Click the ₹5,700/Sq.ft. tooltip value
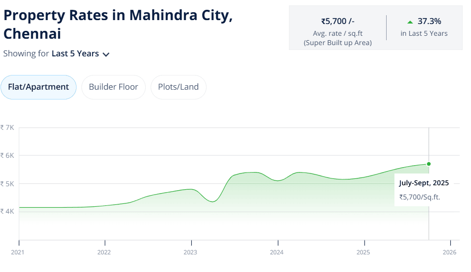 pos(420,197)
